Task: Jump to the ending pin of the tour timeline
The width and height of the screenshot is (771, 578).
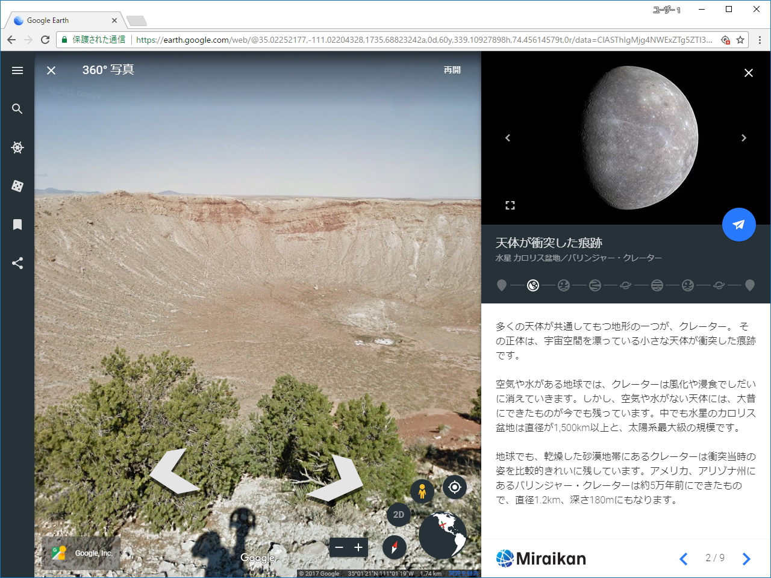Action: [x=750, y=285]
